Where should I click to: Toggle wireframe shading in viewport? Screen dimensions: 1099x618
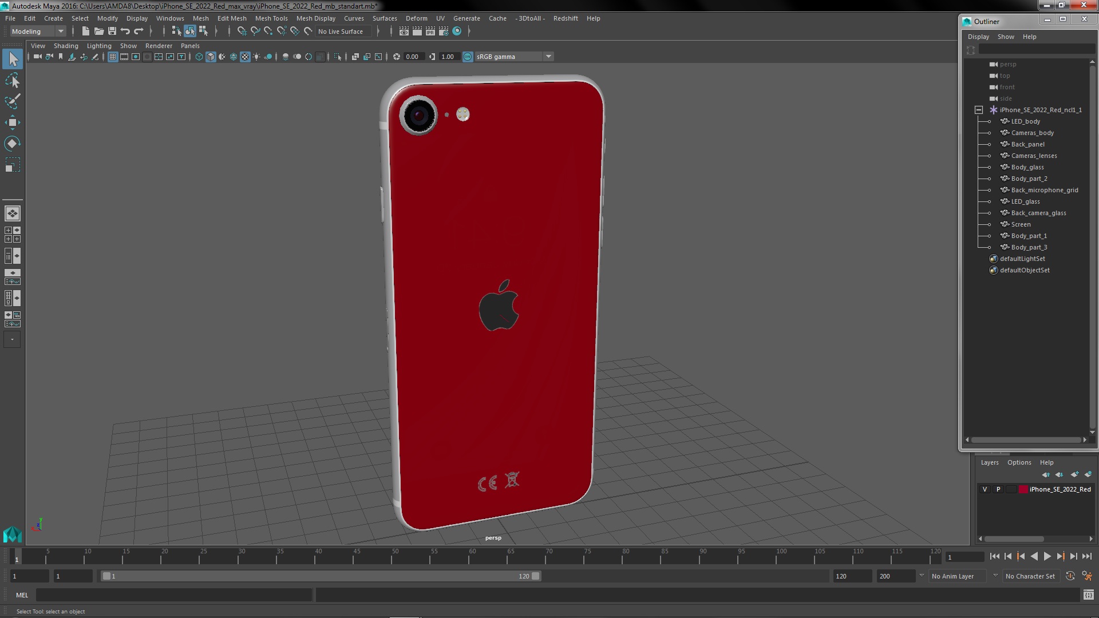point(199,57)
